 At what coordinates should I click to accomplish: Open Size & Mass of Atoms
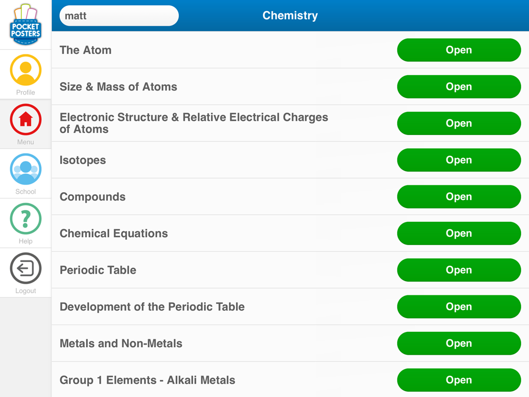[459, 87]
